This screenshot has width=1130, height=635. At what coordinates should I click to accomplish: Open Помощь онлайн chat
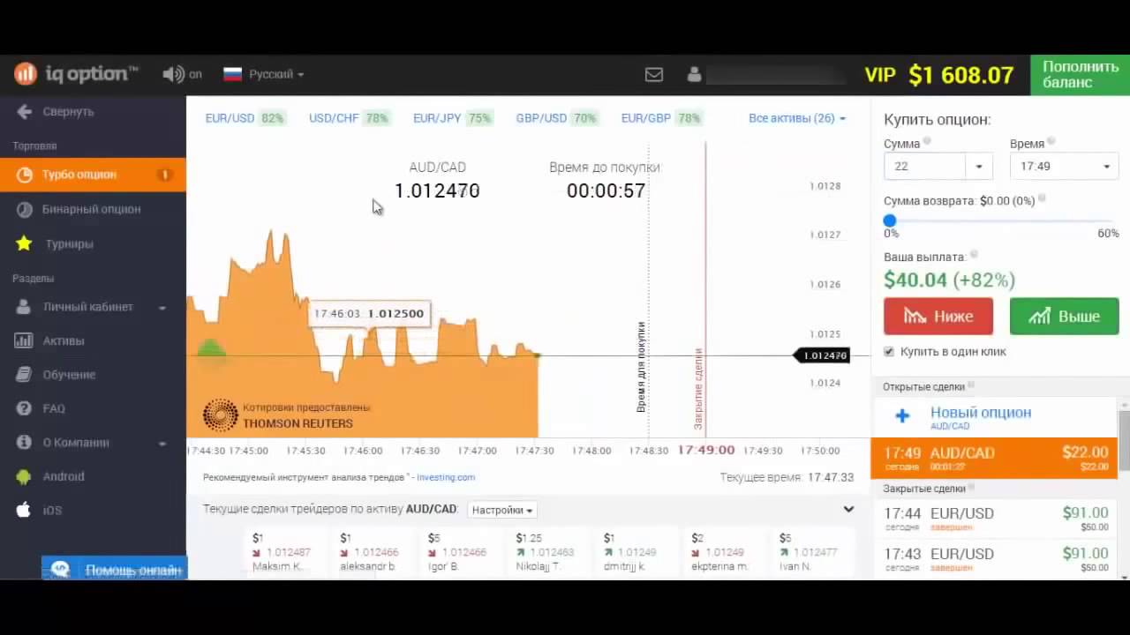coord(114,570)
